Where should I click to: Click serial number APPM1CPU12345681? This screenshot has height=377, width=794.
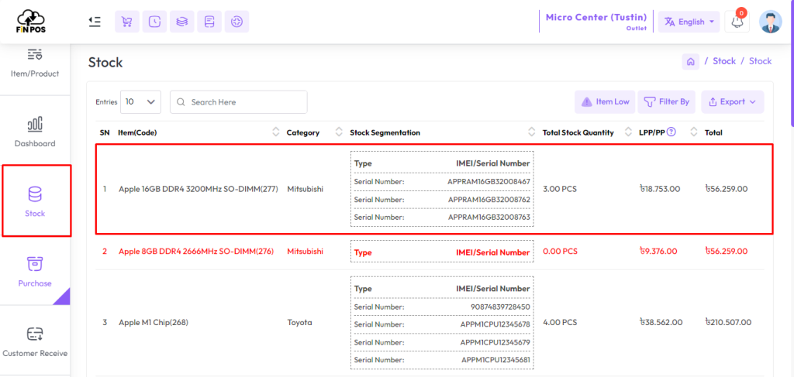[x=495, y=360]
